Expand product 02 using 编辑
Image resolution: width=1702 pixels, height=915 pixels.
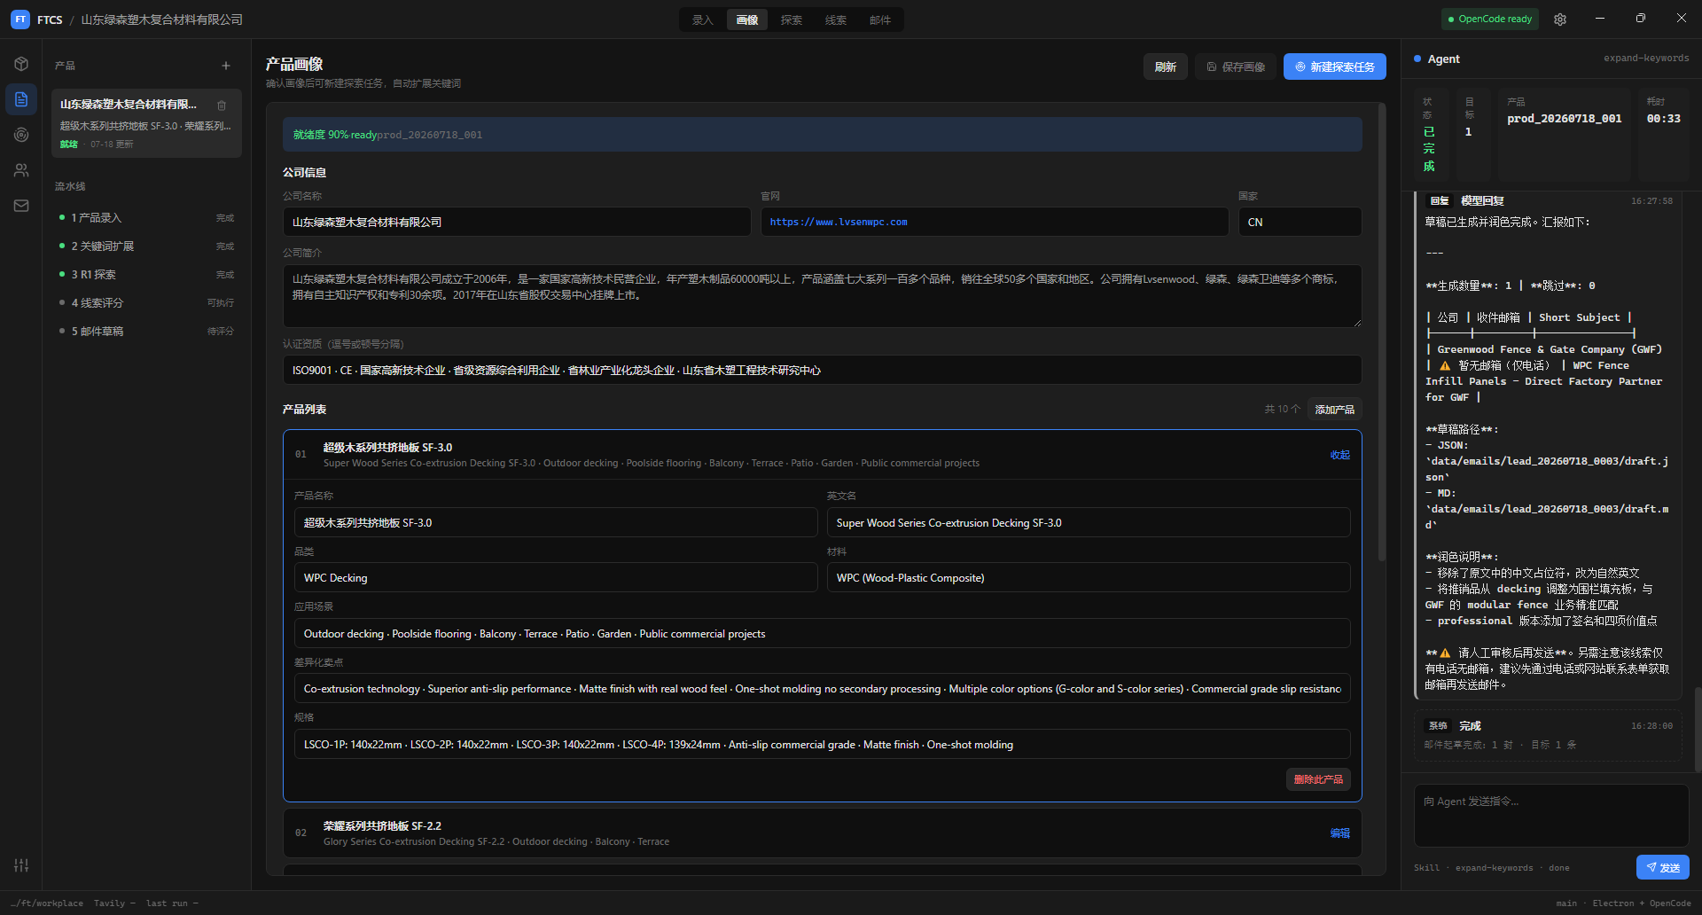tap(1340, 833)
